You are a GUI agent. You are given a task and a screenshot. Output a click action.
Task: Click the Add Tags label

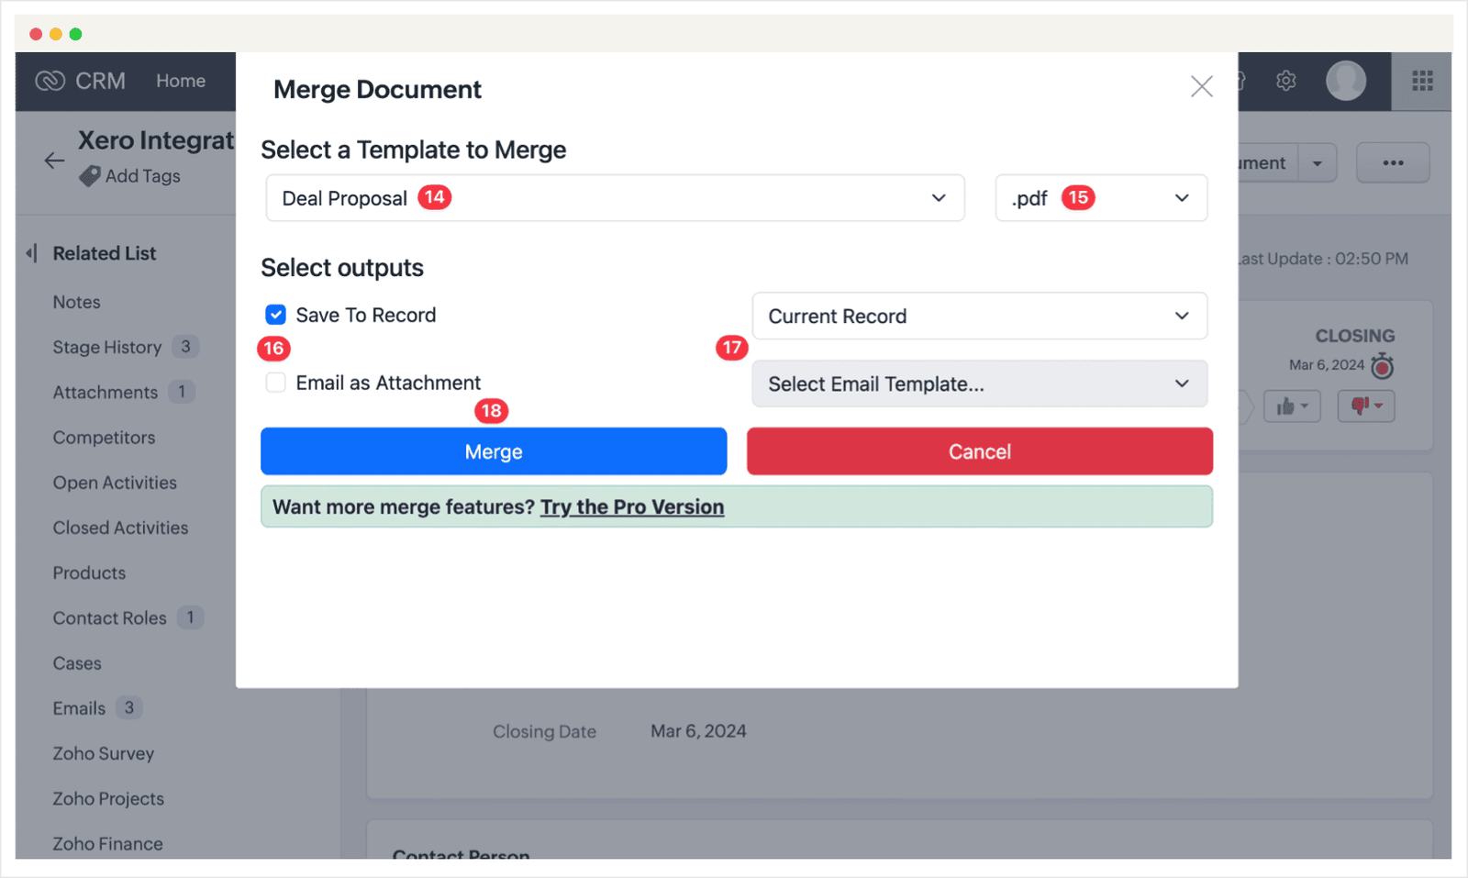tap(143, 176)
